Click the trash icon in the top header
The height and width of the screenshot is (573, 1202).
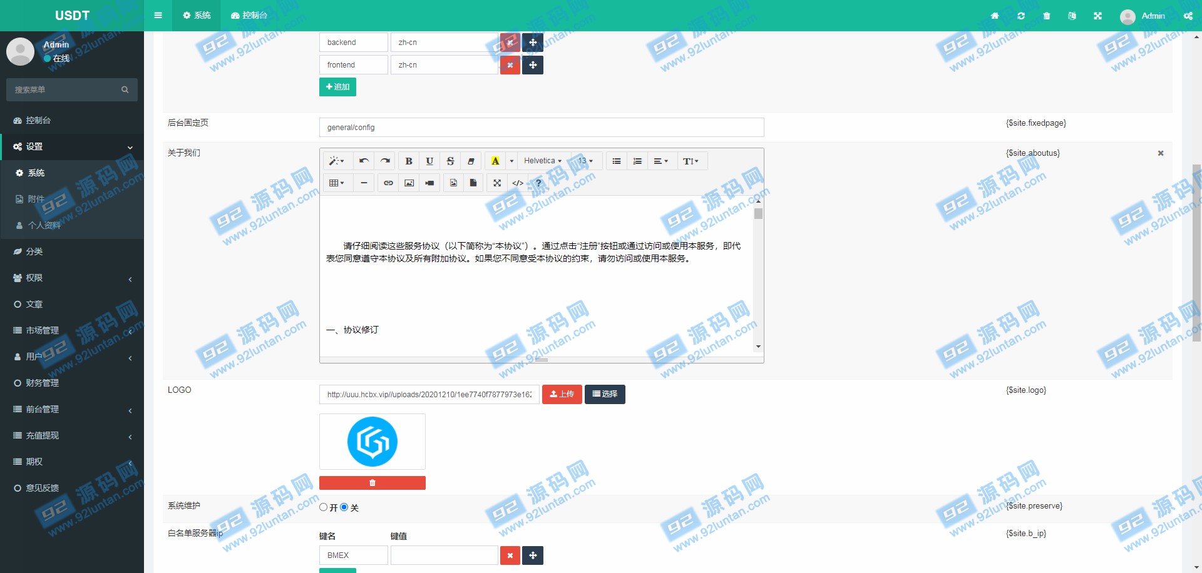[x=1047, y=16]
